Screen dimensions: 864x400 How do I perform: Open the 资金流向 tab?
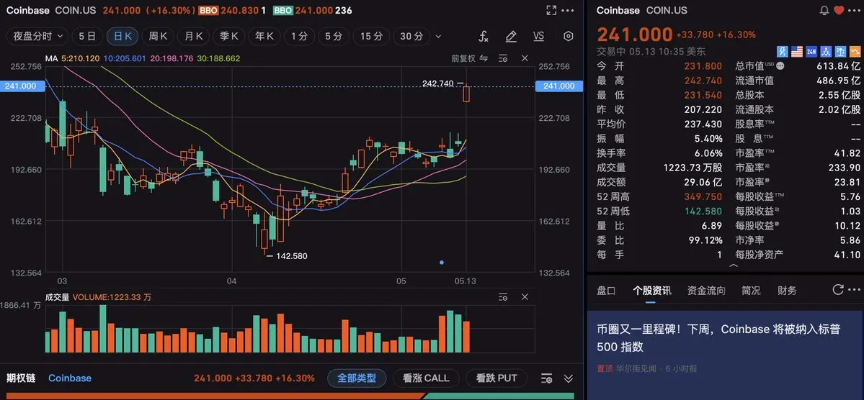706,291
